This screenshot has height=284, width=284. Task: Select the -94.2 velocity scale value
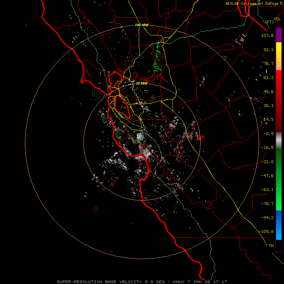click(x=267, y=217)
